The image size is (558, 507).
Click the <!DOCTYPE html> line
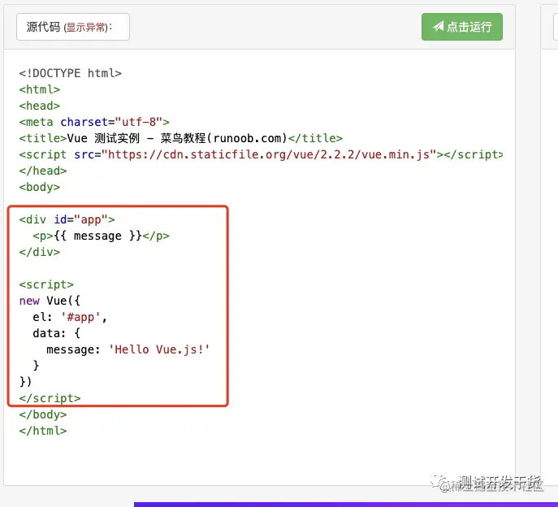[70, 73]
